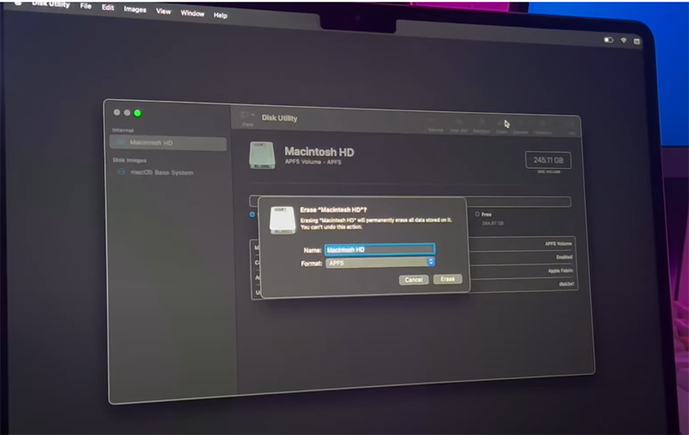
Task: Click the Macintosh HD heading text
Action: (319, 152)
